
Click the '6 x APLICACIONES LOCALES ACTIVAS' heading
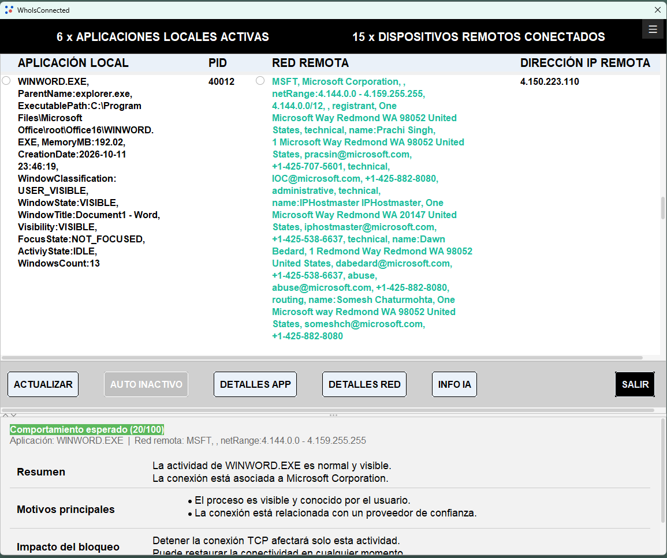click(x=163, y=37)
